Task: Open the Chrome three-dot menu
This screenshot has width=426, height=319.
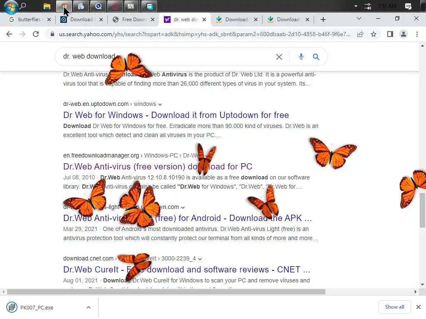Action: [417, 34]
